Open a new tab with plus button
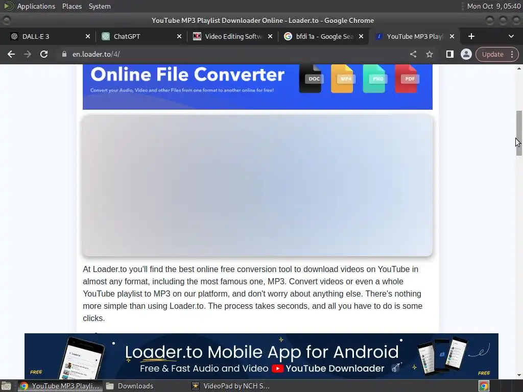The image size is (523, 392). (471, 36)
